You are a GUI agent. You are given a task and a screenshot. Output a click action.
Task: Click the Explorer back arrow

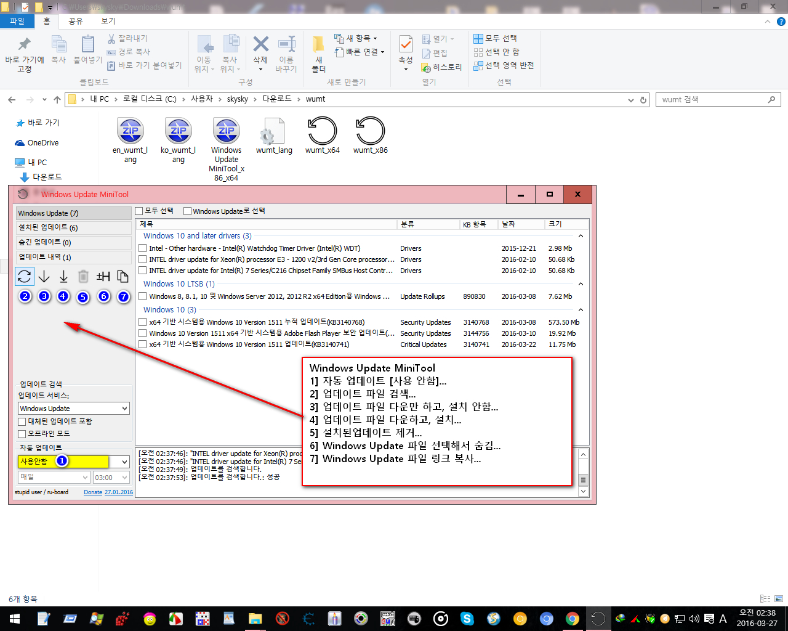[x=12, y=99]
